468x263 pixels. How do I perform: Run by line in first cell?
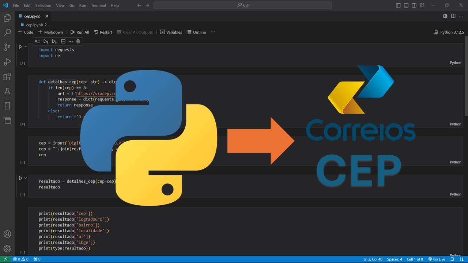pos(37,41)
